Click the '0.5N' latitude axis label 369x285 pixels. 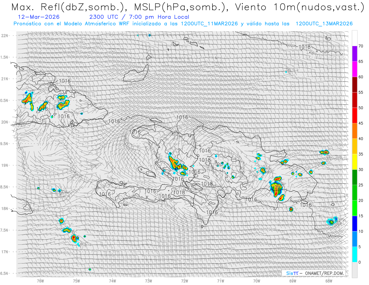[4, 101]
